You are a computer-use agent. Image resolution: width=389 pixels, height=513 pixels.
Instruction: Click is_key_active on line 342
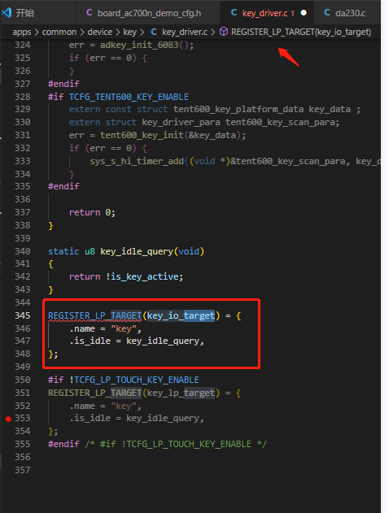(x=145, y=276)
